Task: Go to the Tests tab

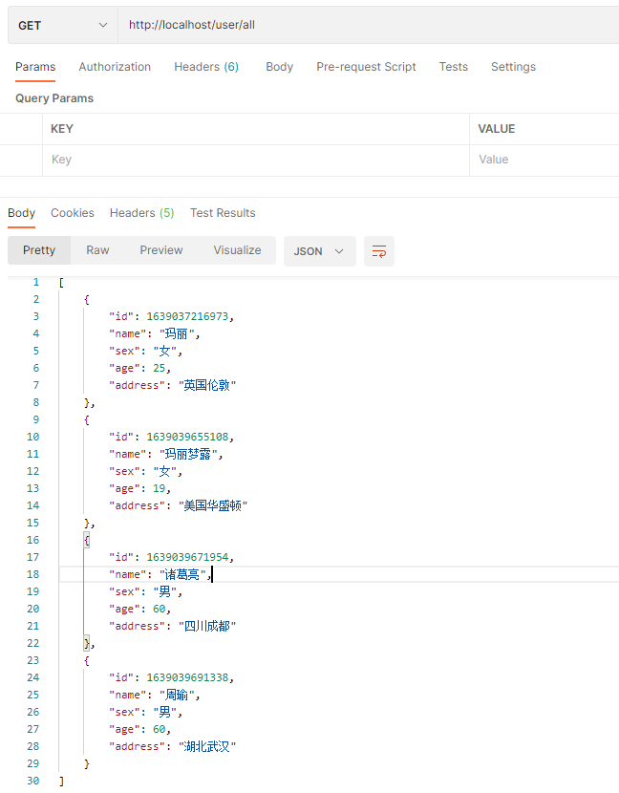Action: (454, 67)
